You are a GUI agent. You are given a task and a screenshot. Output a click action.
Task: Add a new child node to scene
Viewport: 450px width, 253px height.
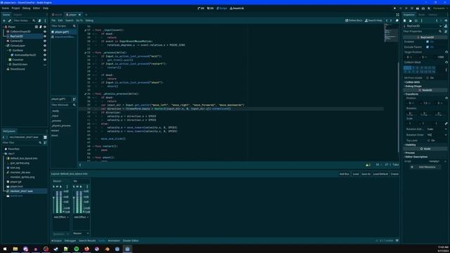pyautogui.click(x=4, y=20)
